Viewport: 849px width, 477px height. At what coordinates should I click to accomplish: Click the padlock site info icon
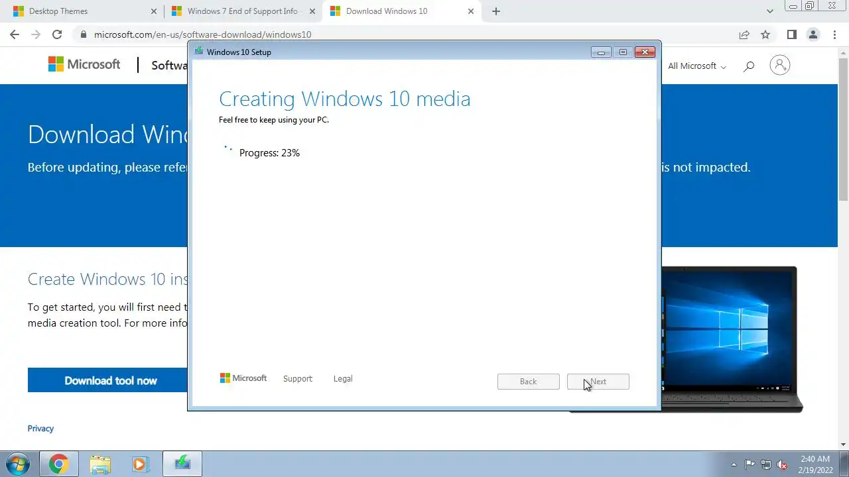pyautogui.click(x=83, y=34)
